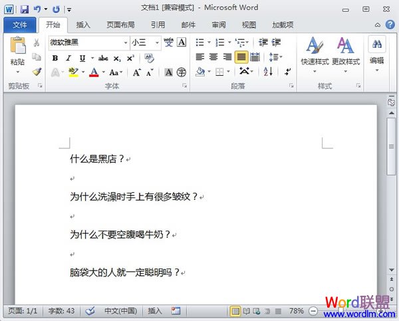Image resolution: width=399 pixels, height=321 pixels.
Task: Click the Phonetic Guide icon
Action: point(168,43)
